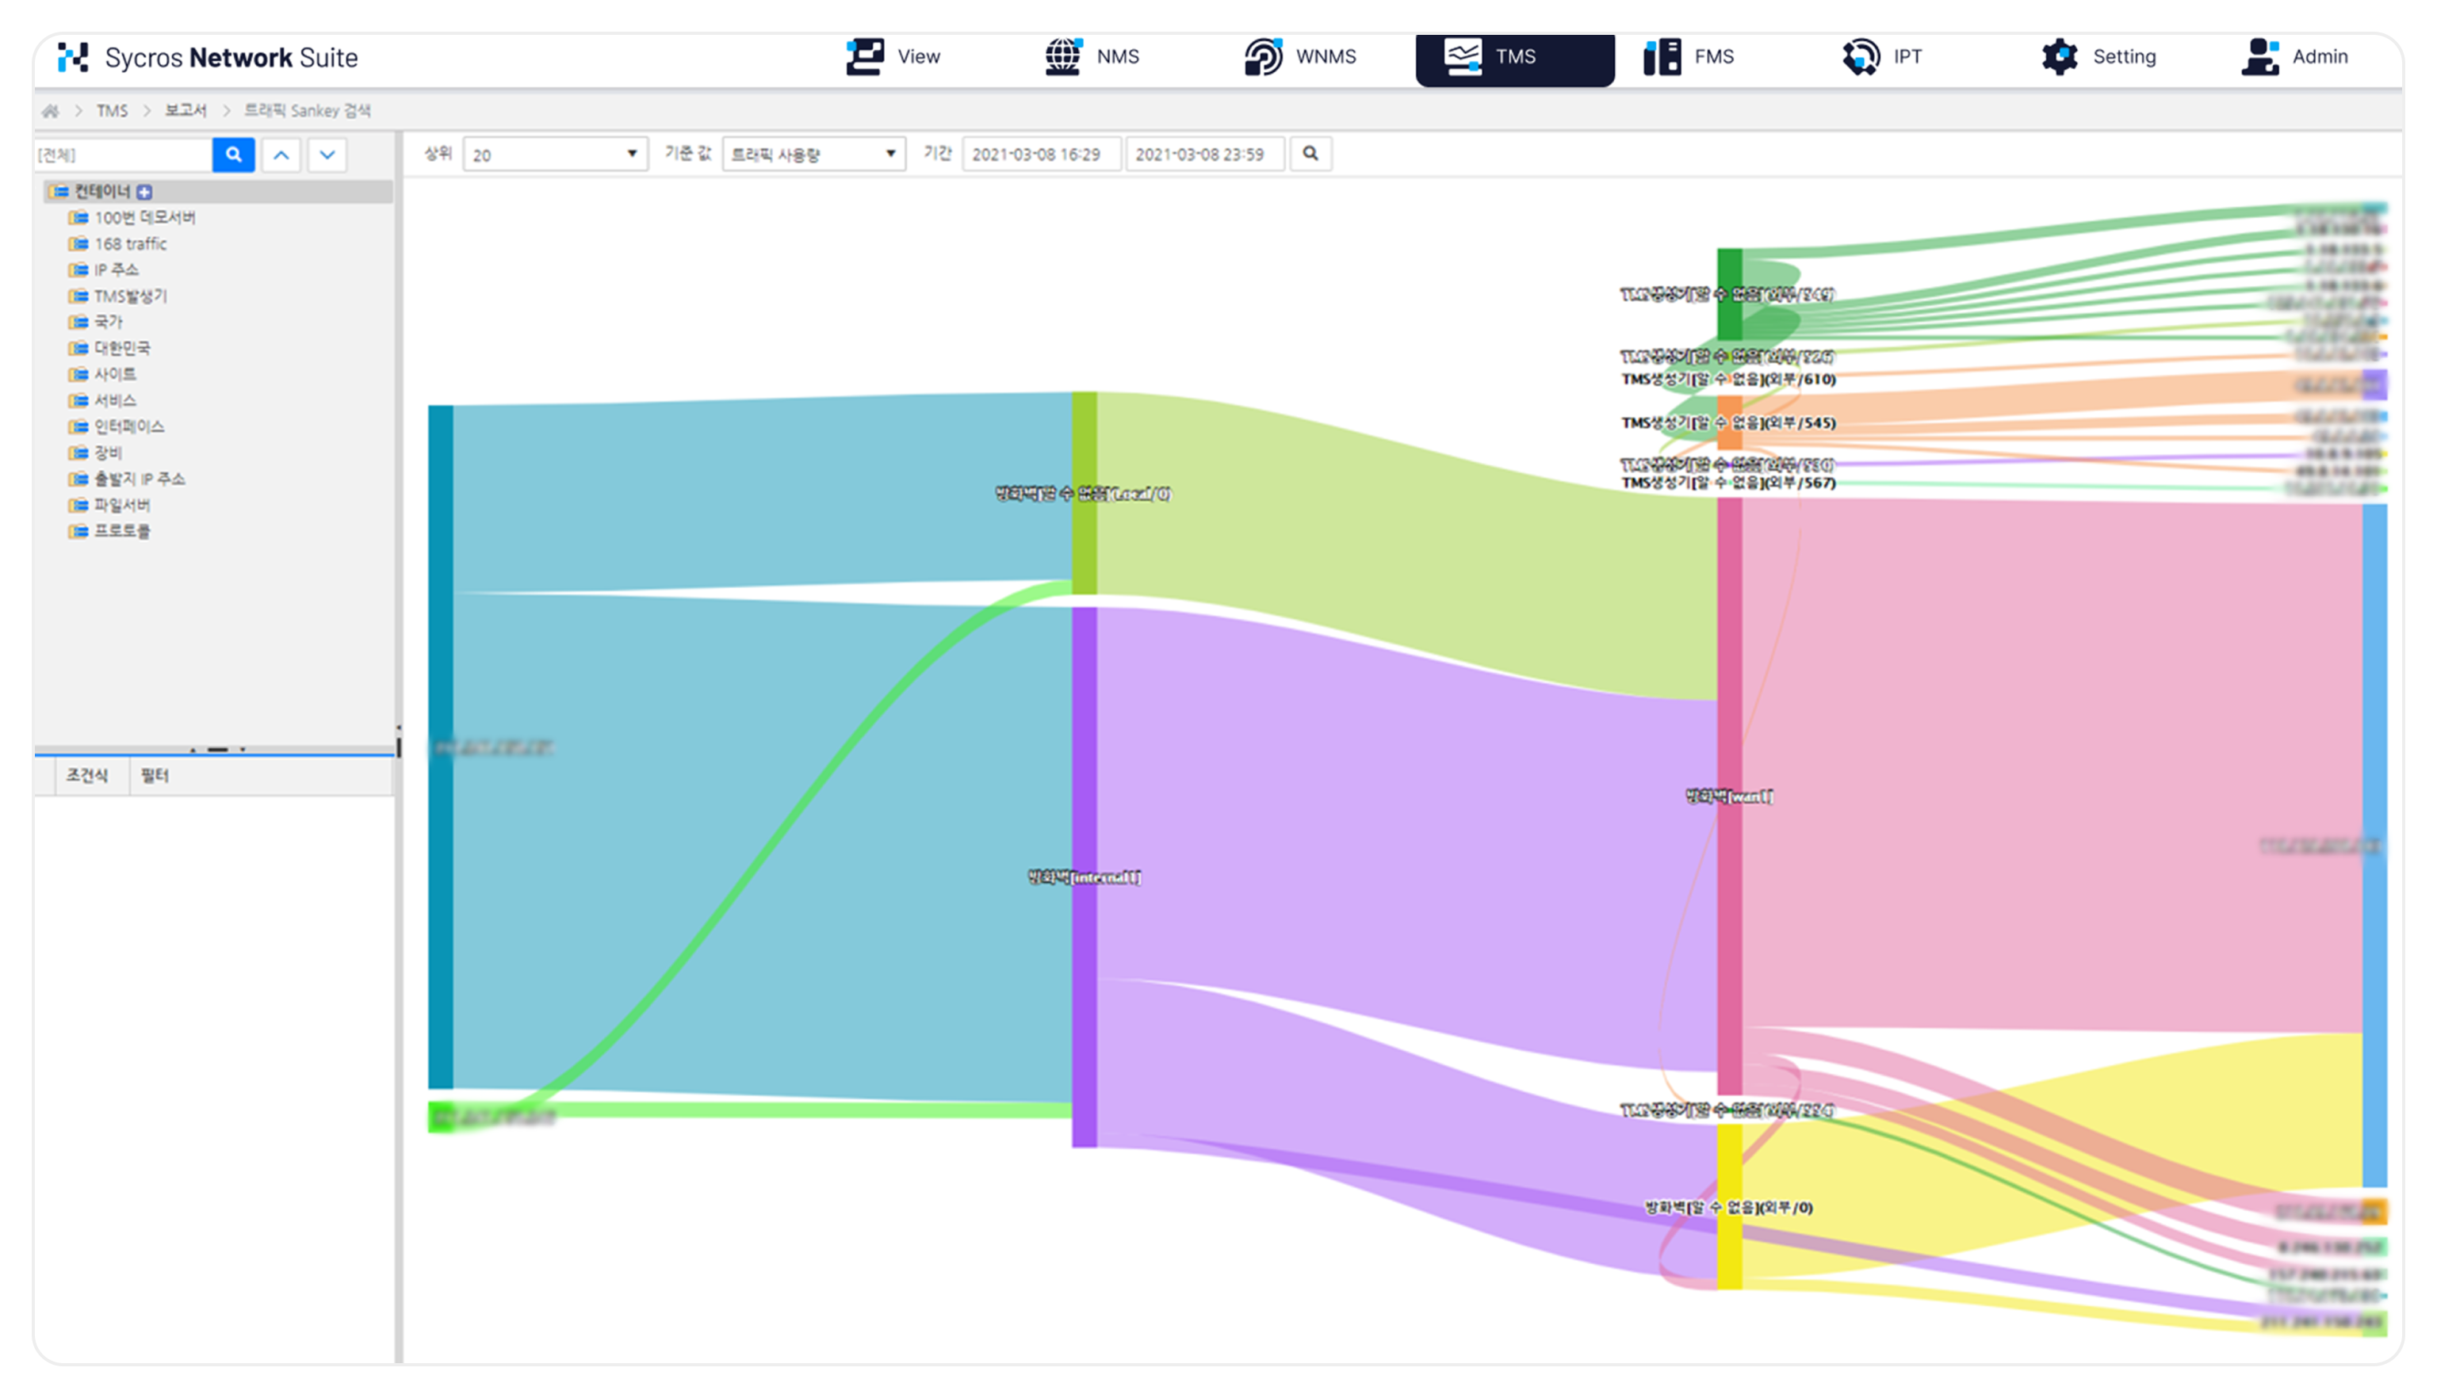Image resolution: width=2437 pixels, height=1398 pixels.
Task: Click the down arrow tree navigation button
Action: coord(327,155)
